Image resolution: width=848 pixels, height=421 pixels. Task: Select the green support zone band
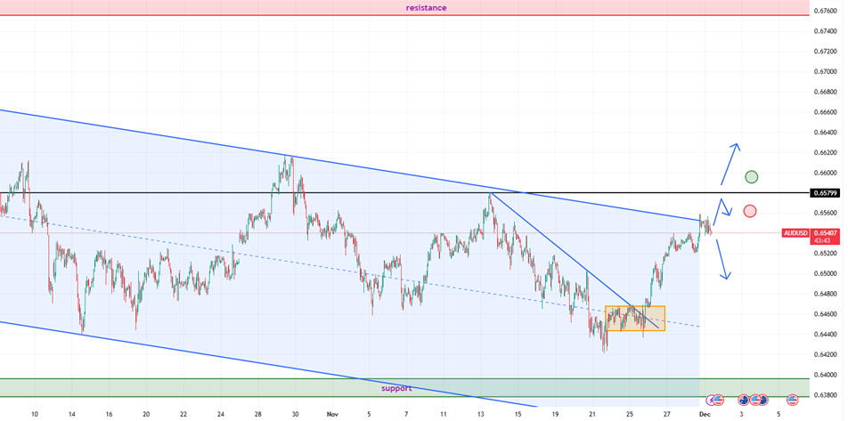pyautogui.click(x=178, y=388)
